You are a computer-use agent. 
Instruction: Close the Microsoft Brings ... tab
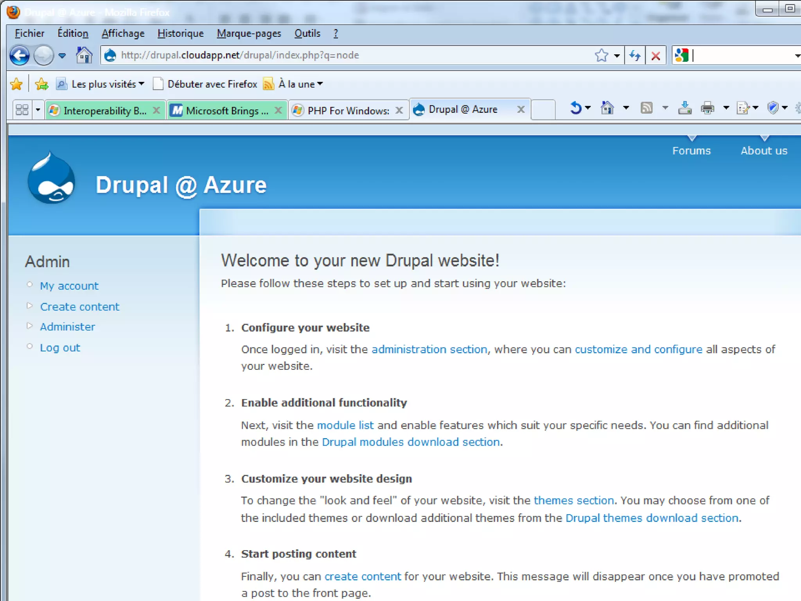278,110
